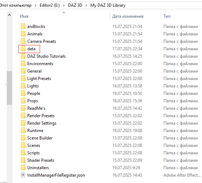Viewport: 202px width, 183px height.
Task: Select the Environments folder name
Action: point(40,64)
